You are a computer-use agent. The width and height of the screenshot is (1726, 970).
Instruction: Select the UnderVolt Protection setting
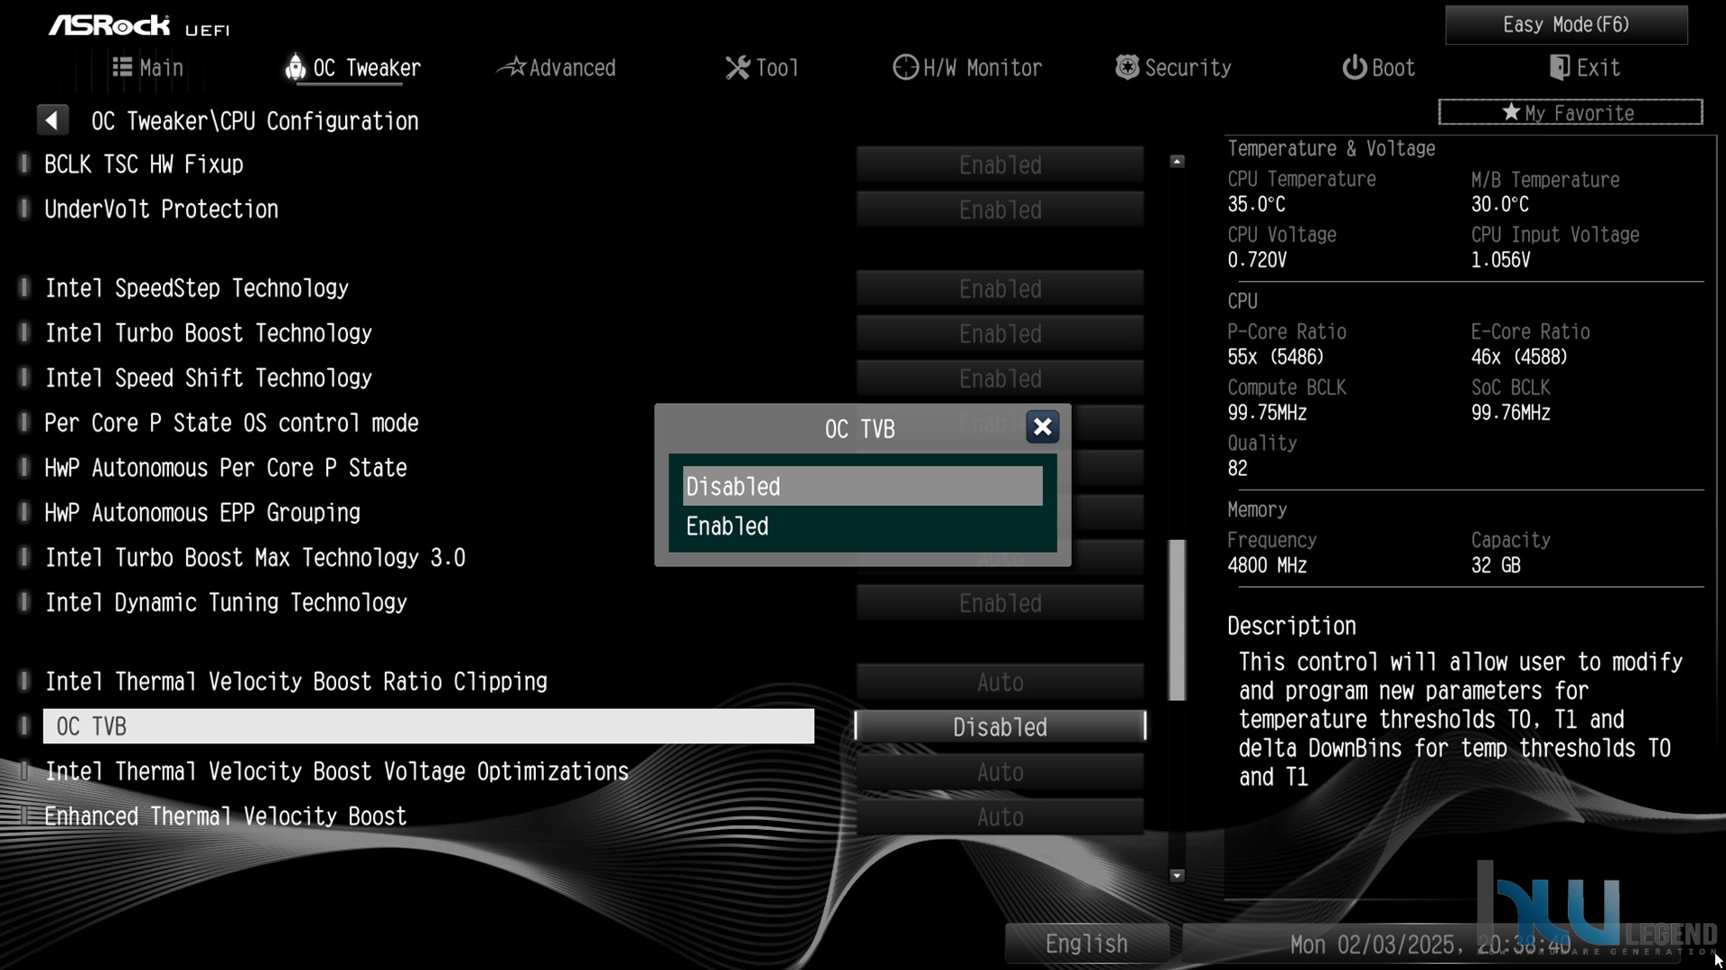tap(162, 210)
